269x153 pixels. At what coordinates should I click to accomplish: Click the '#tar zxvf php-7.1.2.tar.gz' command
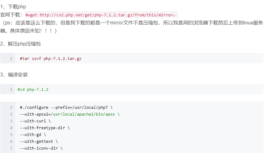coord(51,58)
